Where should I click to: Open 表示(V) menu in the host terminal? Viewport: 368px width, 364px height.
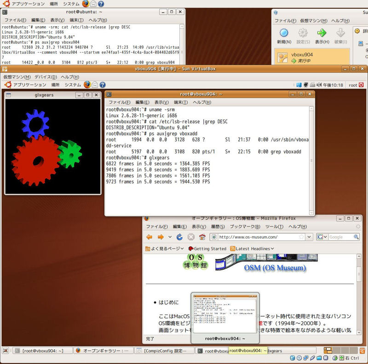pos(57,20)
